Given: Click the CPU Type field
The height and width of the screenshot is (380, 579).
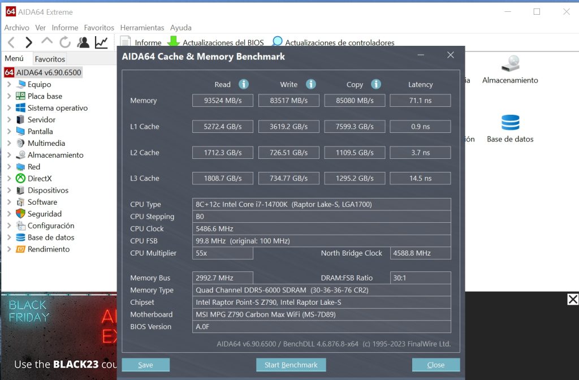Looking at the screenshot, I should point(321,204).
